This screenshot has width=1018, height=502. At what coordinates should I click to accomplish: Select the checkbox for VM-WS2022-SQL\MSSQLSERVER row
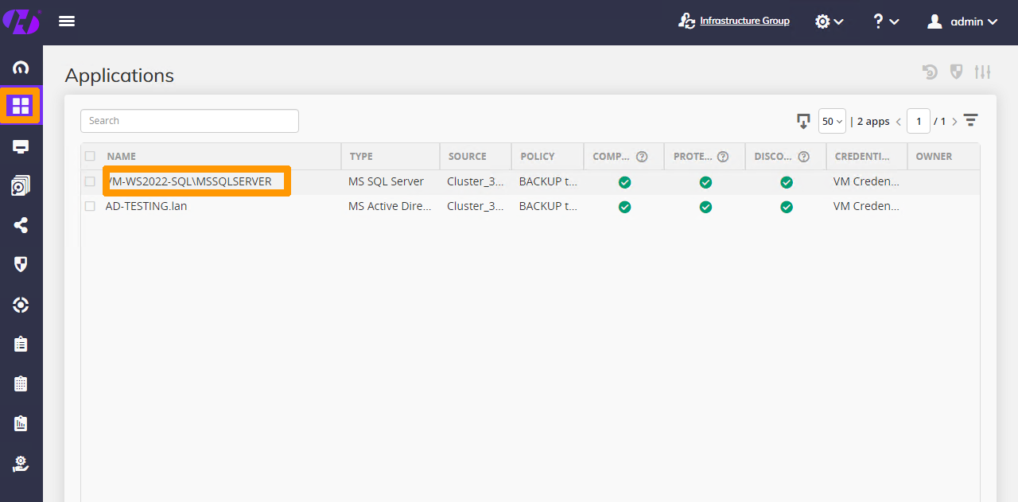[90, 181]
